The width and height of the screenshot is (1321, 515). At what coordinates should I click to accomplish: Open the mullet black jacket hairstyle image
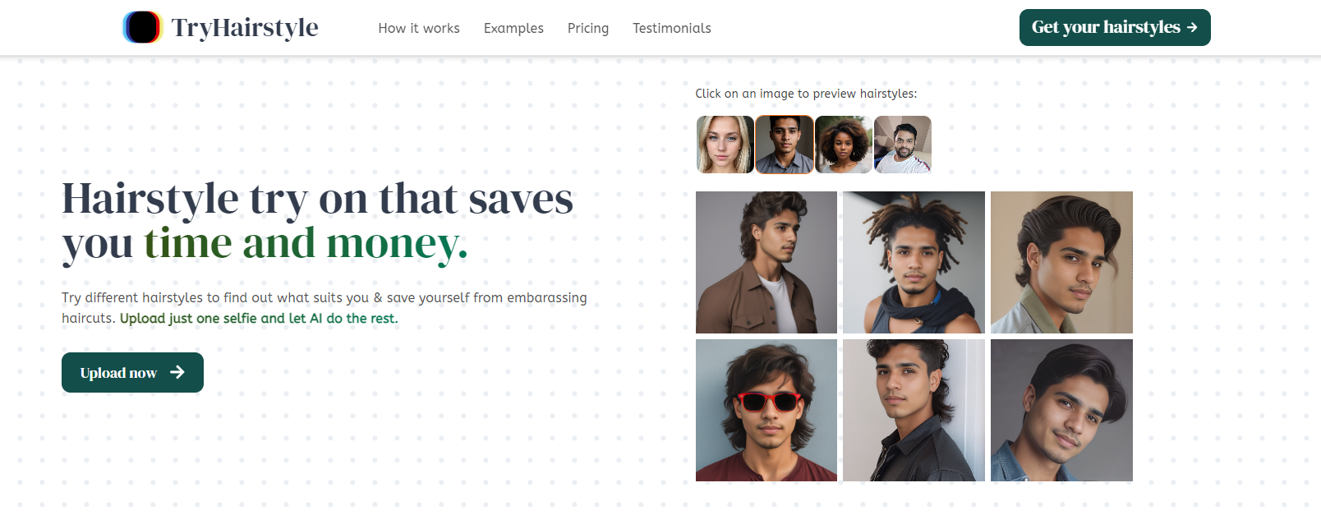(914, 410)
